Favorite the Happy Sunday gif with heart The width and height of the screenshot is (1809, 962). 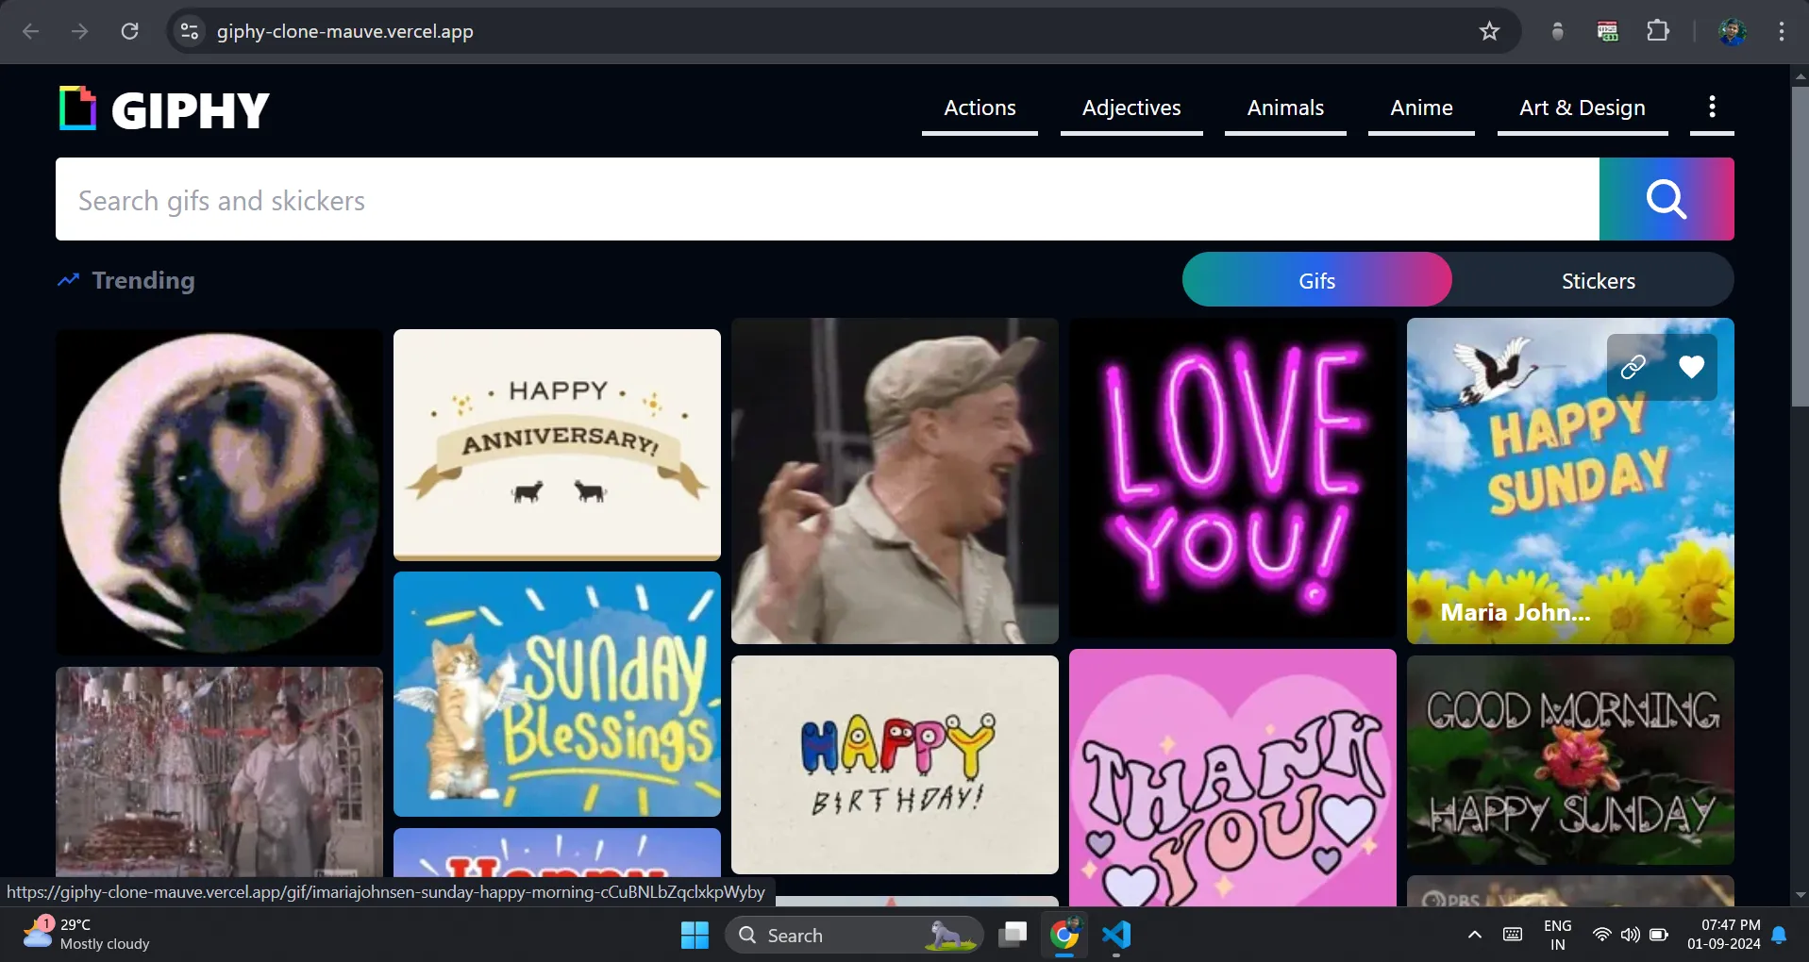click(x=1691, y=367)
